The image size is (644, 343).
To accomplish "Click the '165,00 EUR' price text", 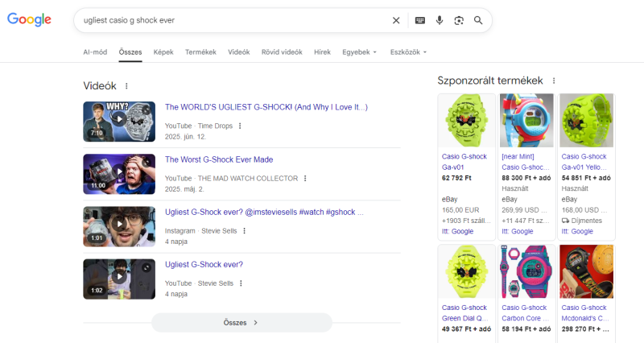I will coord(460,210).
